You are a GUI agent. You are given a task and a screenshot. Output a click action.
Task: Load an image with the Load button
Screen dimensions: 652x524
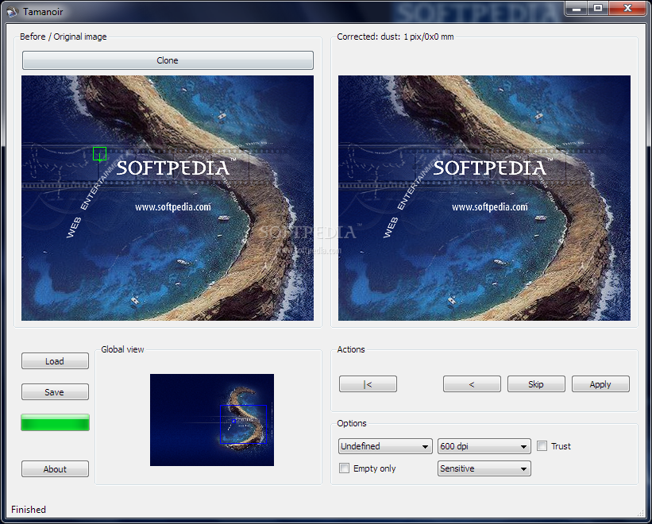point(55,361)
